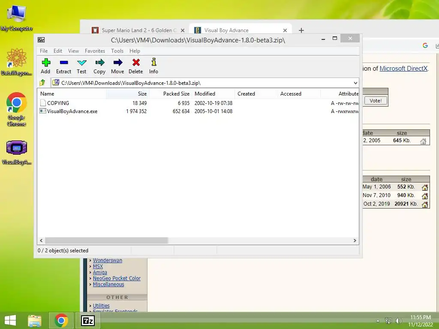Open the Help menu
This screenshot has height=329, width=439.
pos(135,51)
